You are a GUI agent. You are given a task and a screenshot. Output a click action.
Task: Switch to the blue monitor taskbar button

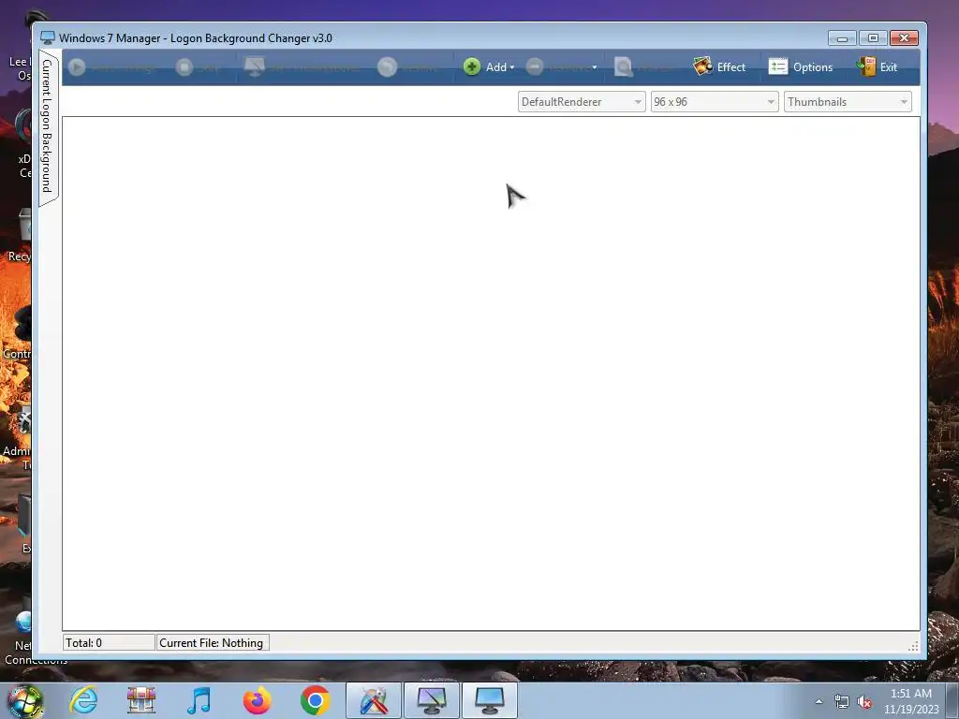[490, 700]
